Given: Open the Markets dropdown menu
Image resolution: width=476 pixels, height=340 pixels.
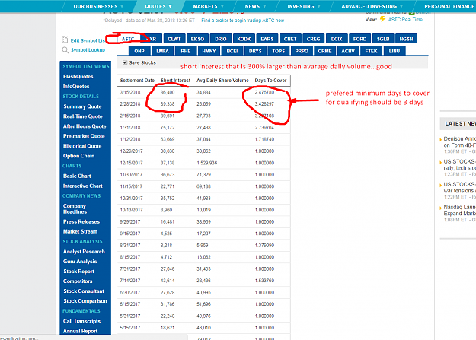Looking at the screenshot, I should 209,6.
